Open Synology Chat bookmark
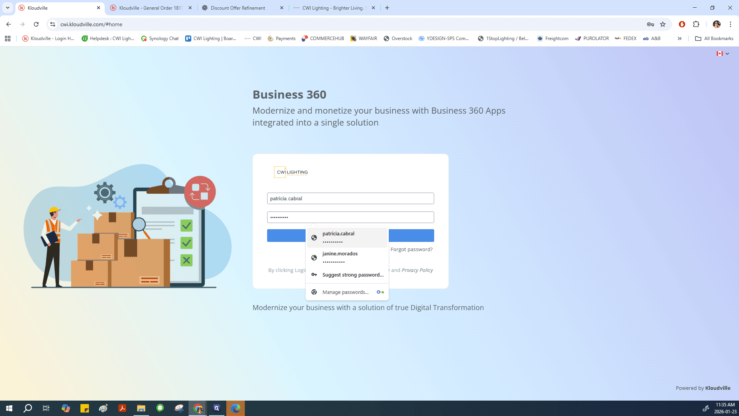This screenshot has width=739, height=416. pyautogui.click(x=160, y=39)
